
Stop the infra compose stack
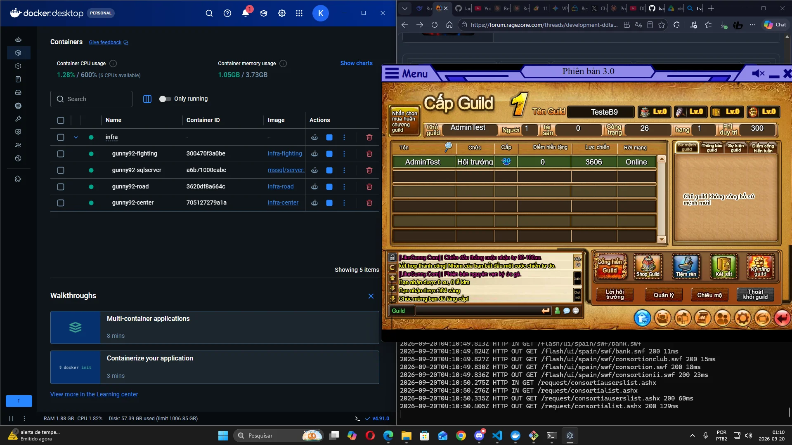tap(329, 137)
